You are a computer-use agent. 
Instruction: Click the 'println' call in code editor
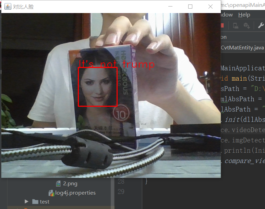point(237,150)
